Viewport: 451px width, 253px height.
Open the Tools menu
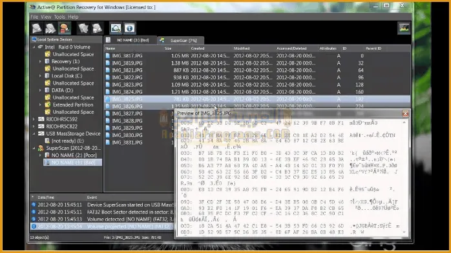pyautogui.click(x=59, y=17)
